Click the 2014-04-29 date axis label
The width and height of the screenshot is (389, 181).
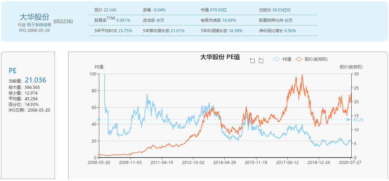point(224,163)
